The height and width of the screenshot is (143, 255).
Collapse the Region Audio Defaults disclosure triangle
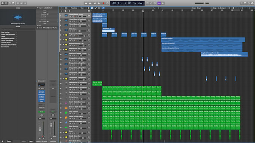pos(37,8)
